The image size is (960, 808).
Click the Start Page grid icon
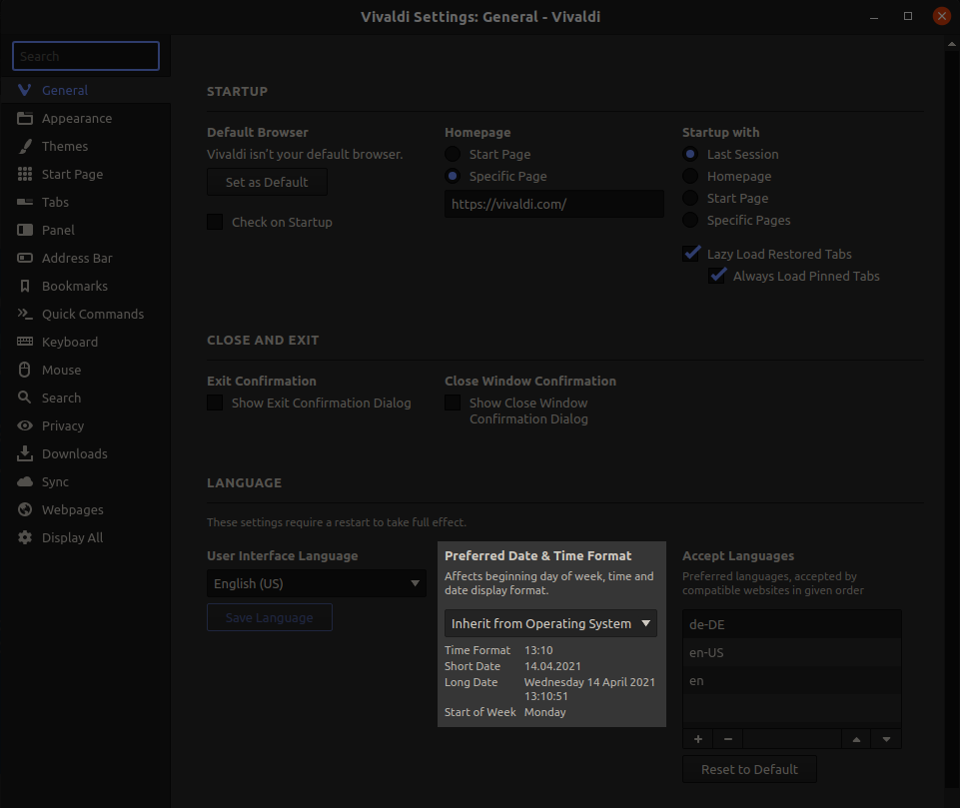click(x=25, y=175)
